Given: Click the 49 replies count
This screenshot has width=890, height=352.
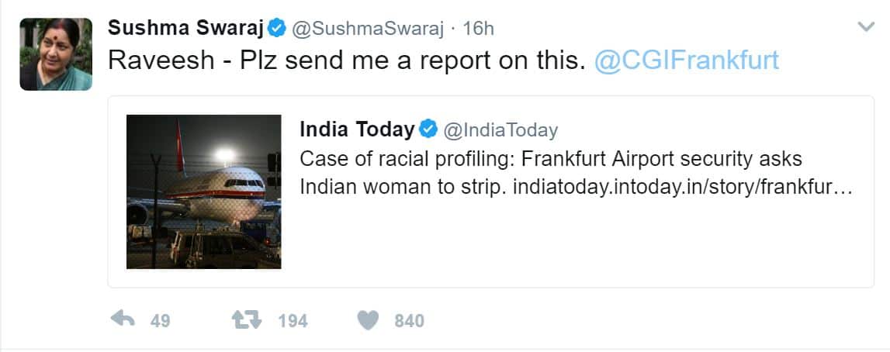Looking at the screenshot, I should (160, 320).
